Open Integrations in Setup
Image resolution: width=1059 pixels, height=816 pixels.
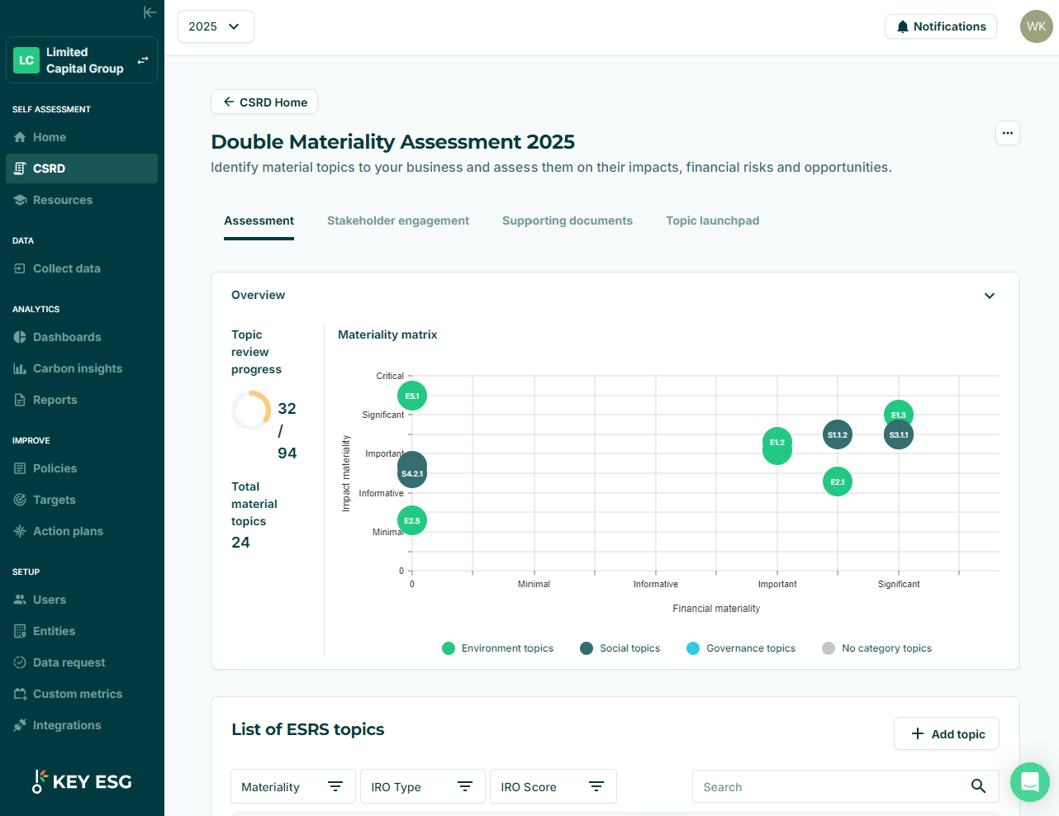point(67,724)
